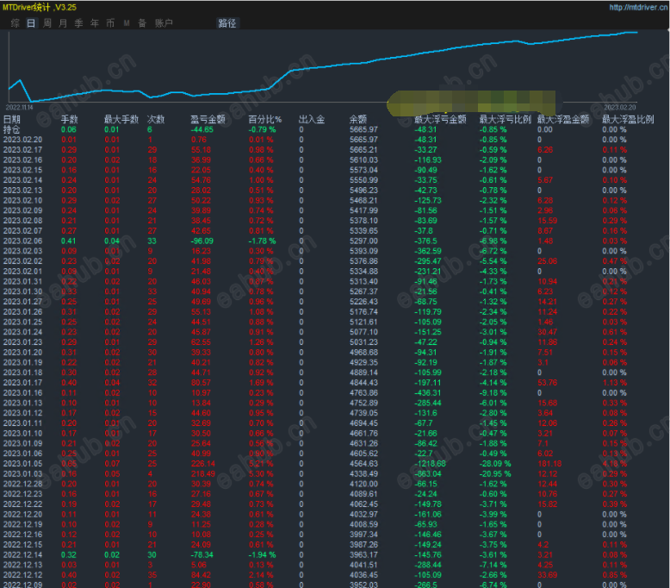The image size is (670, 588).
Task: Click the 84.42 profit amount
Action: [201, 575]
